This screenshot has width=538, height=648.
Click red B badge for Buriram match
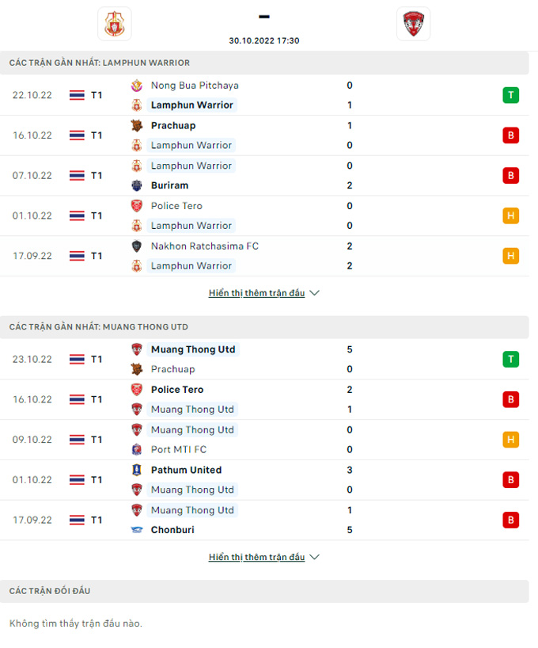click(x=511, y=176)
